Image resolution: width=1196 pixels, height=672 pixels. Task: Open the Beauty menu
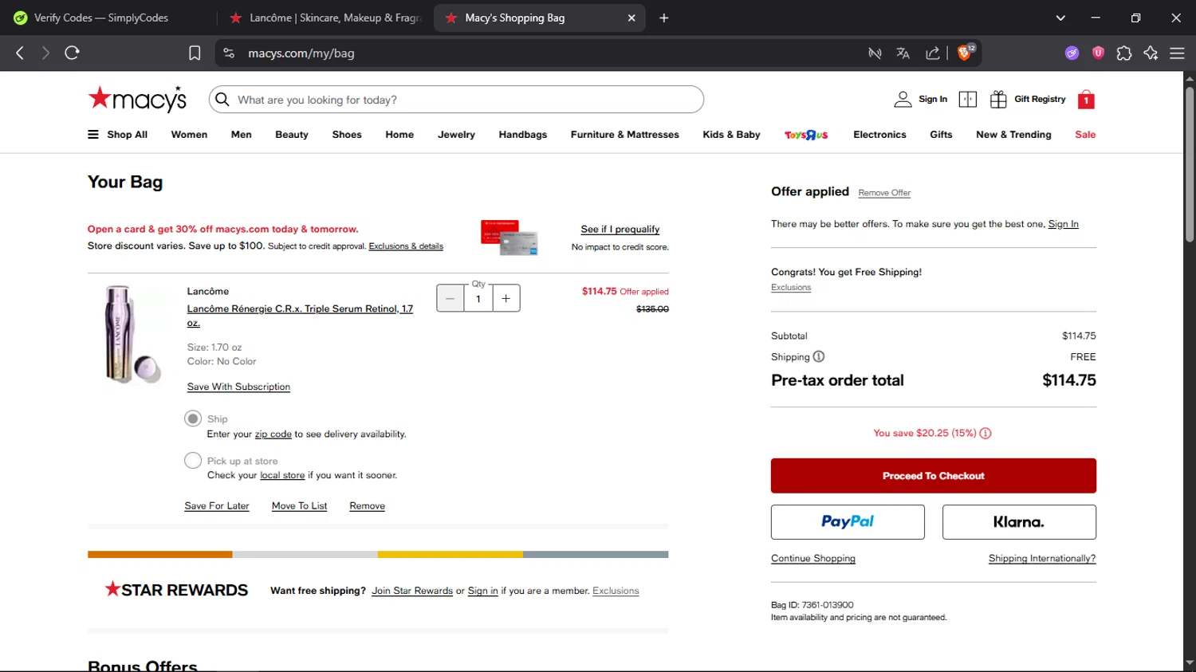click(292, 135)
